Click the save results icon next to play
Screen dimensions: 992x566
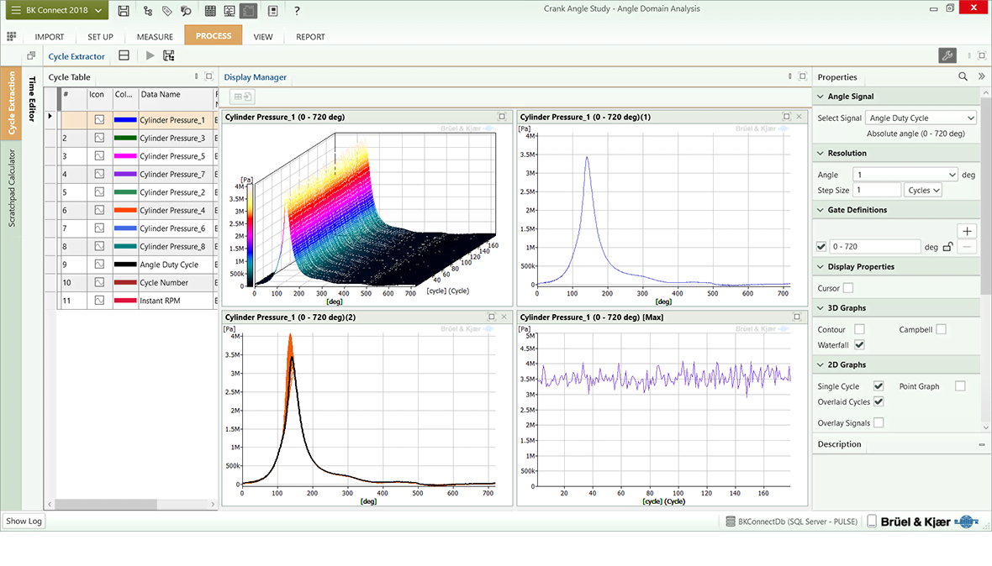pyautogui.click(x=169, y=55)
